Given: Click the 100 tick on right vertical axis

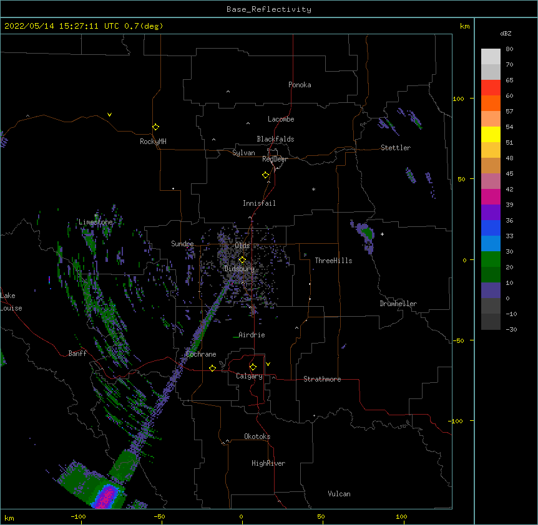Looking at the screenshot, I should (458, 99).
